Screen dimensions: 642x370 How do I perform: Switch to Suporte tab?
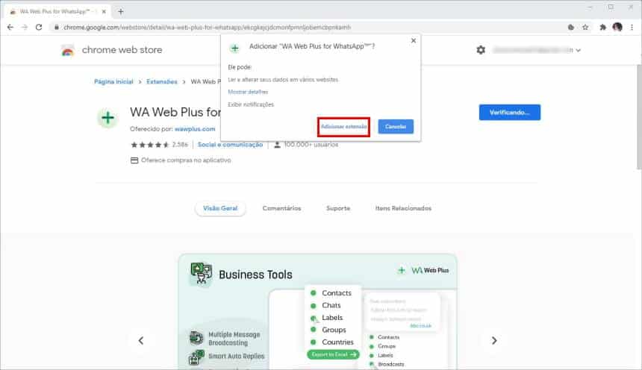point(338,208)
